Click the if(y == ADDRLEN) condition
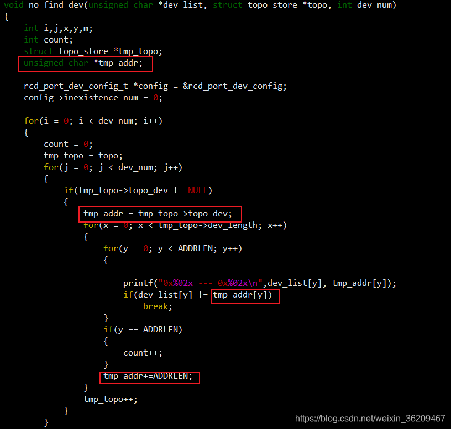This screenshot has height=429, width=451. coord(143,330)
